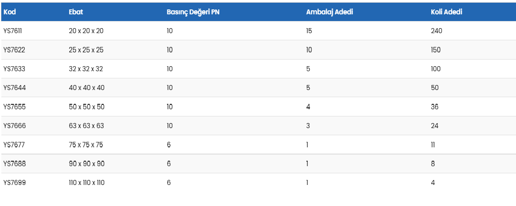The width and height of the screenshot is (516, 206).
Task: Click the Ambalaj Adedi column header
Action: tap(329, 12)
